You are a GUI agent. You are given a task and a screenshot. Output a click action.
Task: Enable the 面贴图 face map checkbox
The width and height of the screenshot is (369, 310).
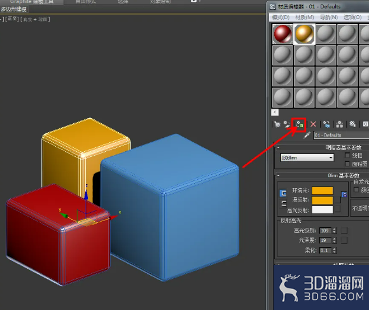point(347,163)
